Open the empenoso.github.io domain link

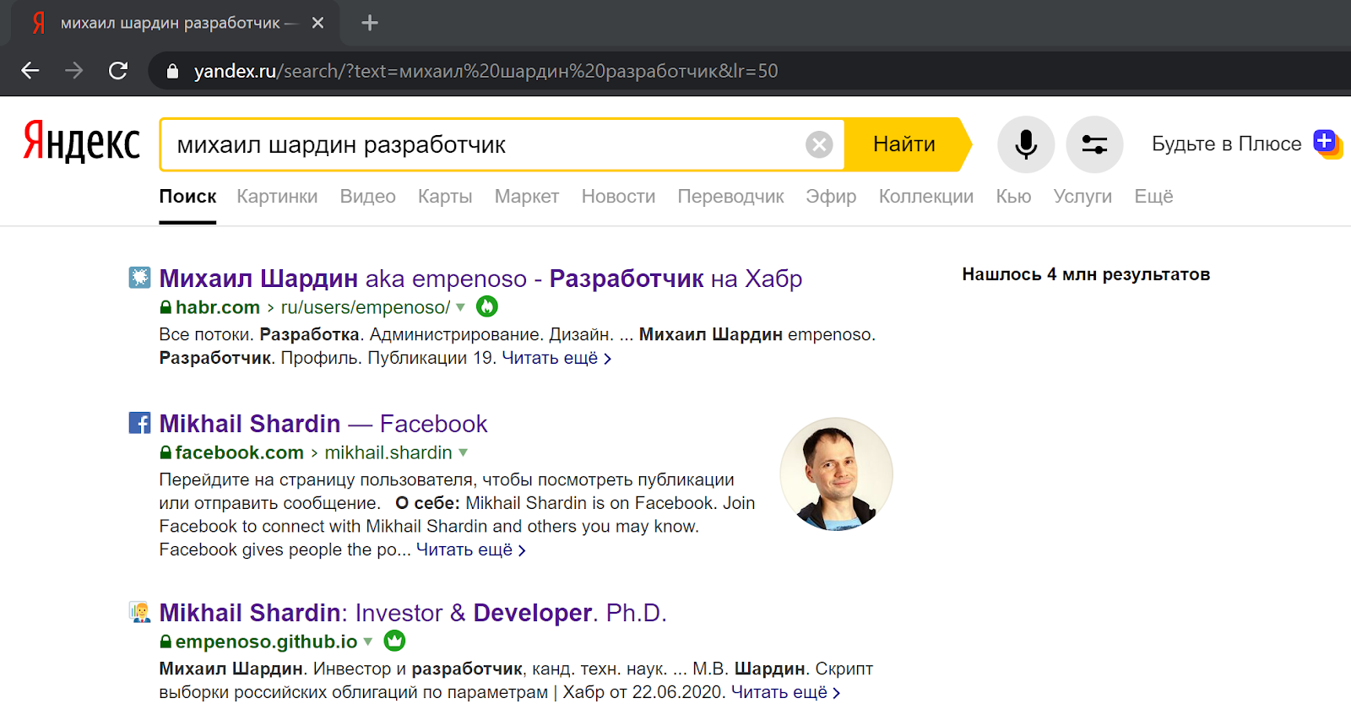(266, 642)
